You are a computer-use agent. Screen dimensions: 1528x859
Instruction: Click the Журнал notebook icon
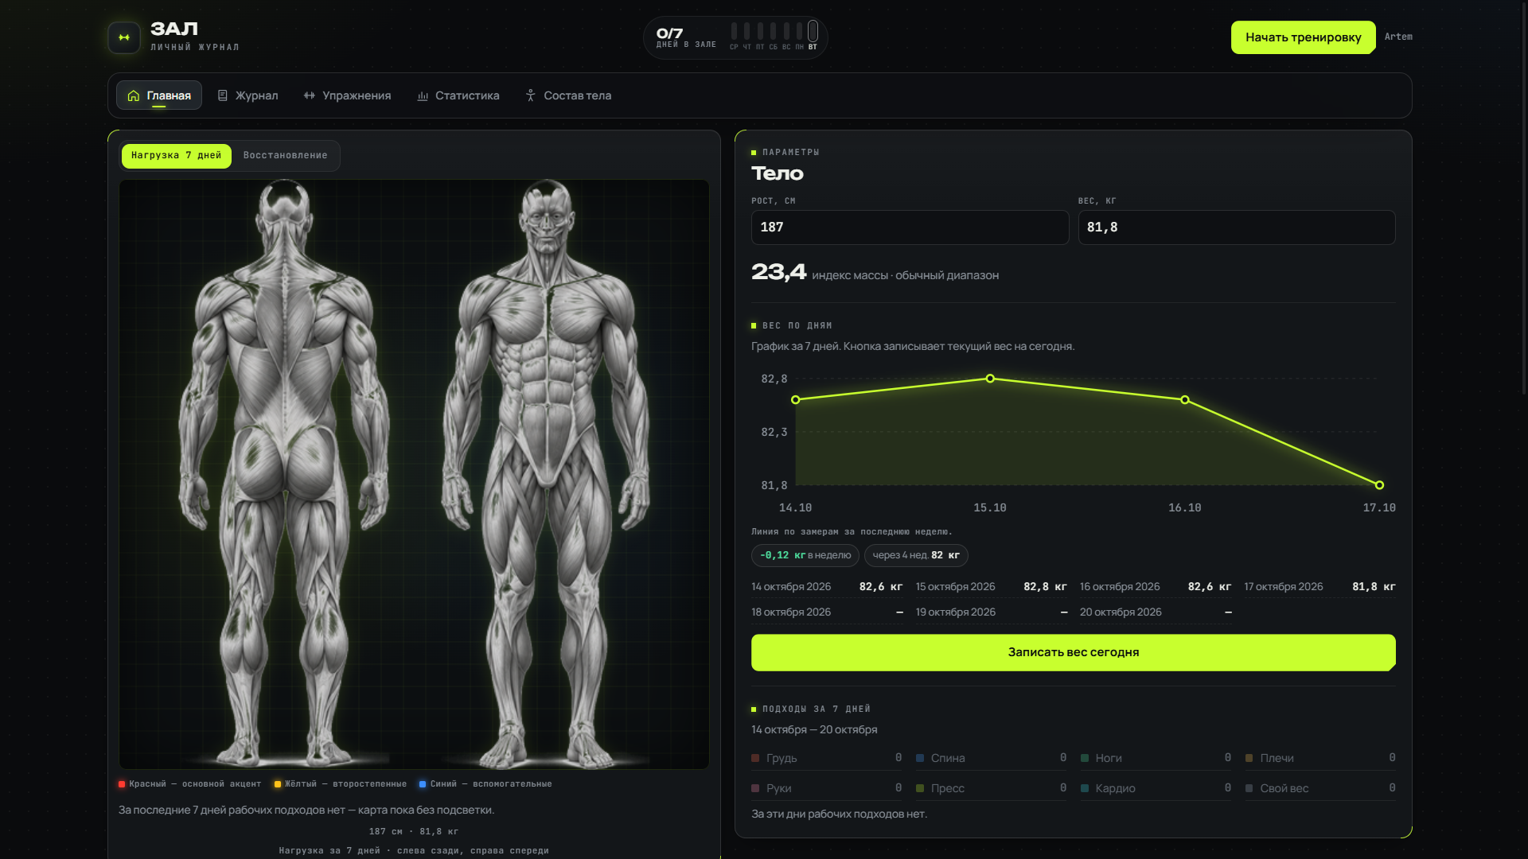coord(223,95)
